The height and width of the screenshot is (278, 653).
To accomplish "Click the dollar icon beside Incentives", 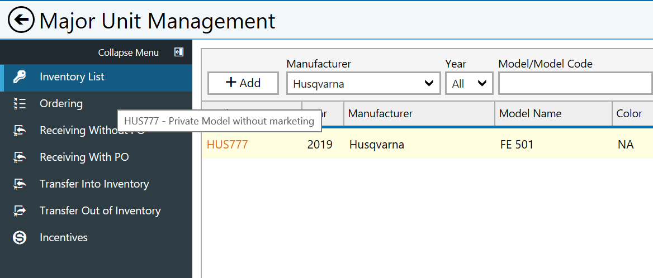I will 20,238.
